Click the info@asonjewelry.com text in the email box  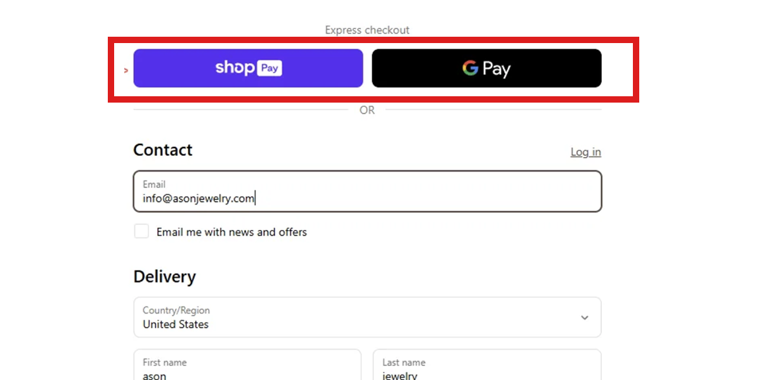198,199
